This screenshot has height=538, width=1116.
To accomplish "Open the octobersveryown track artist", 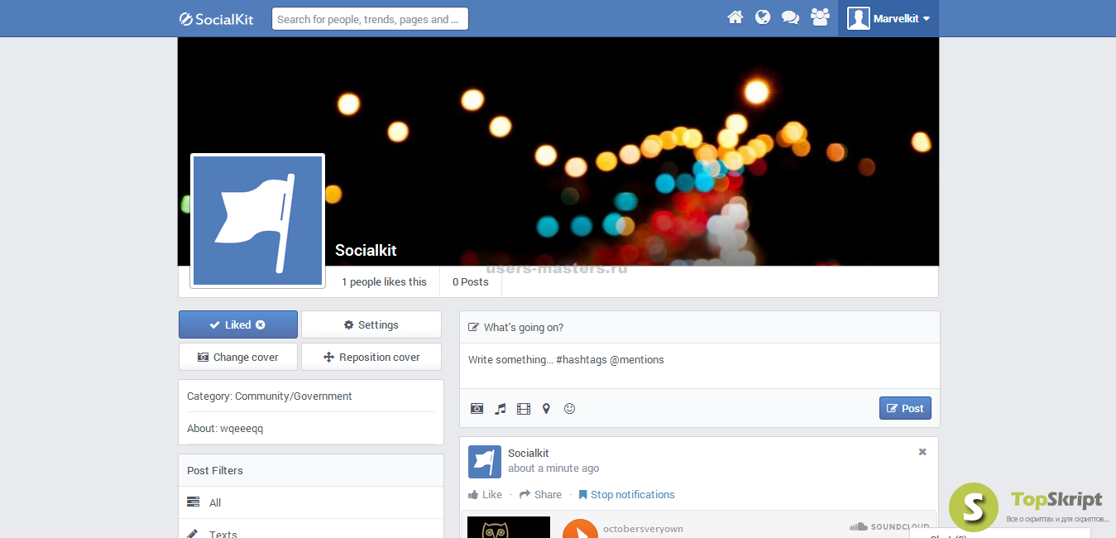I will [x=643, y=528].
